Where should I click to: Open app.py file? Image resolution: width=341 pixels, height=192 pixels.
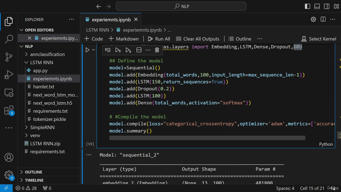coord(49,70)
